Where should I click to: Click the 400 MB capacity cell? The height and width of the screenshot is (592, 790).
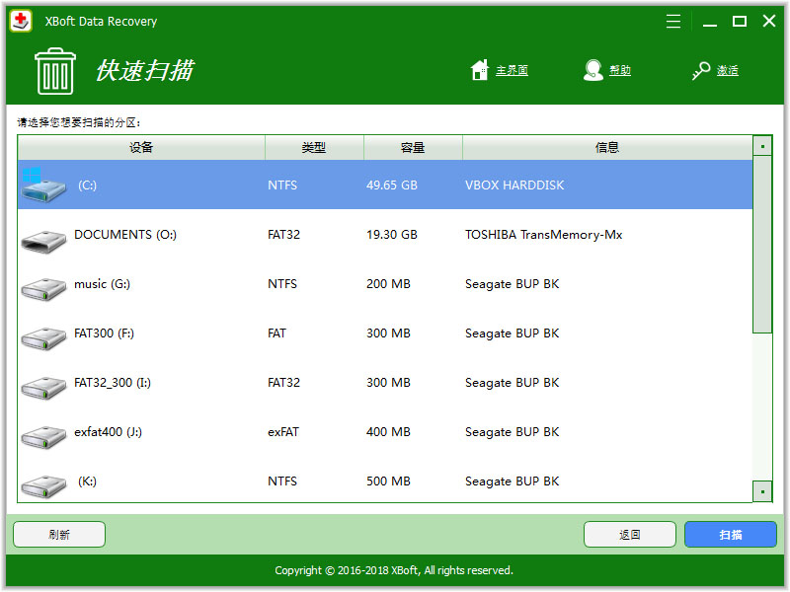(388, 432)
